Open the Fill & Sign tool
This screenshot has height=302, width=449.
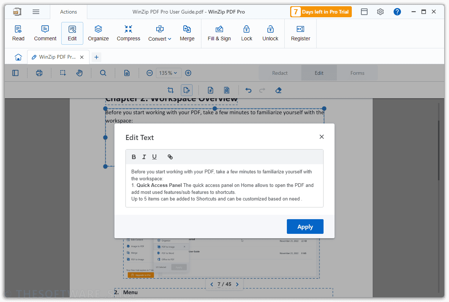point(219,33)
